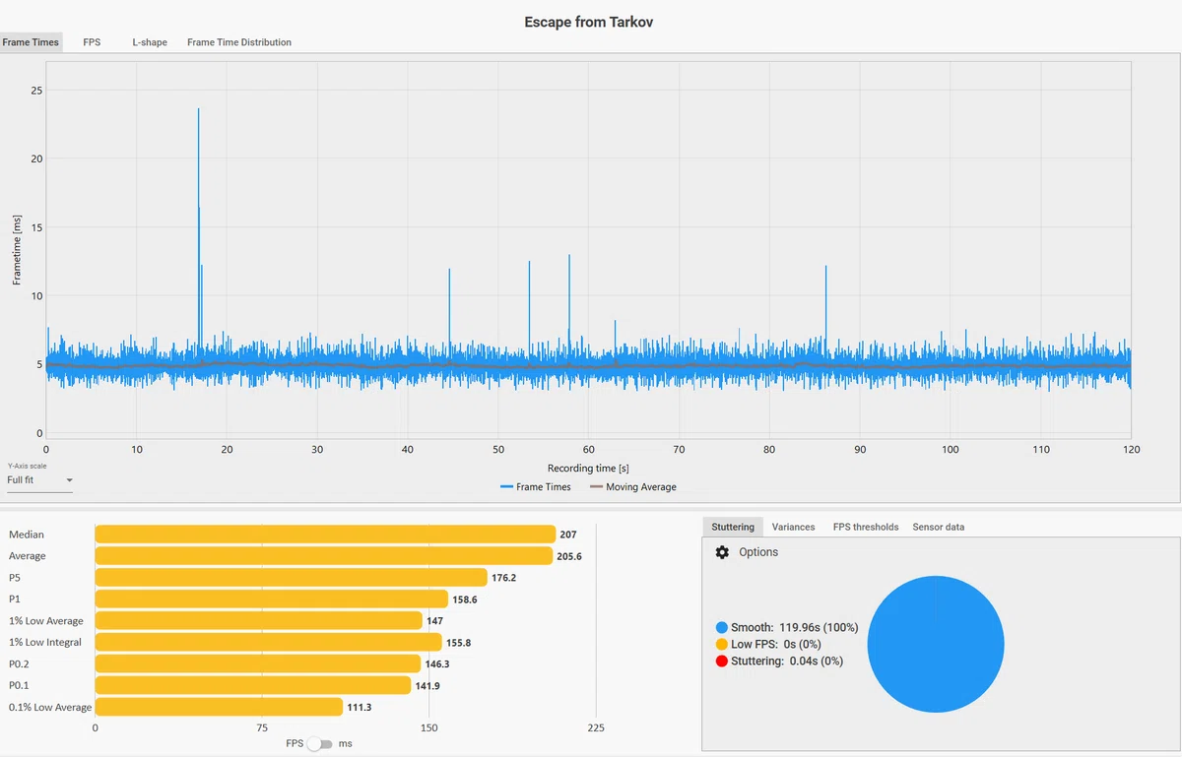Click the 1% Low Integral bar

269,643
